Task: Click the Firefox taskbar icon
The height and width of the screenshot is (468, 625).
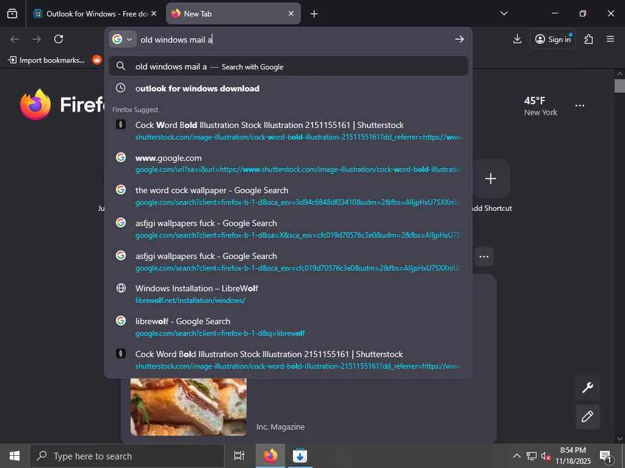Action: point(270,456)
